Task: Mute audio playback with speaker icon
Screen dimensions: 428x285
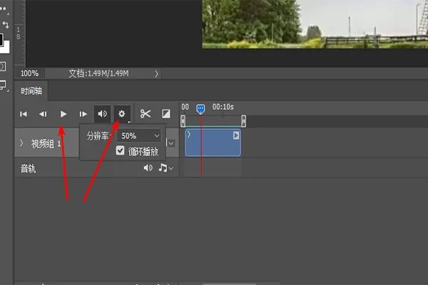Action: (x=103, y=114)
